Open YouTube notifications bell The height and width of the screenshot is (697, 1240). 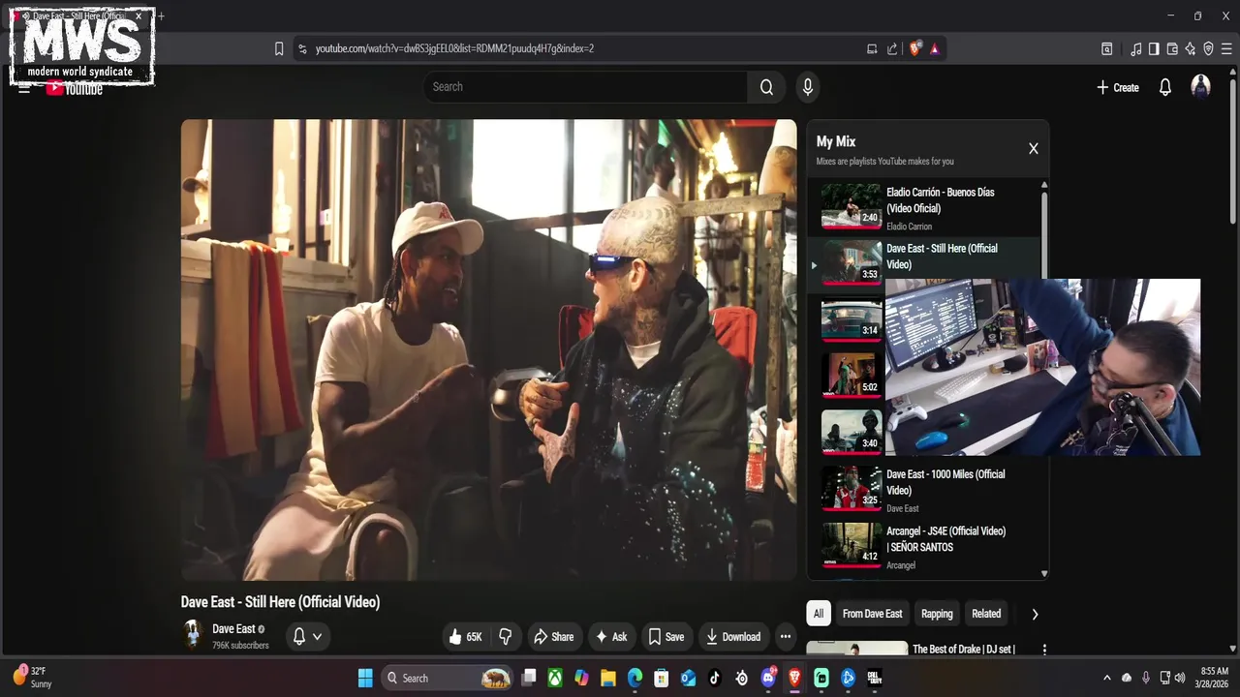(x=1165, y=87)
